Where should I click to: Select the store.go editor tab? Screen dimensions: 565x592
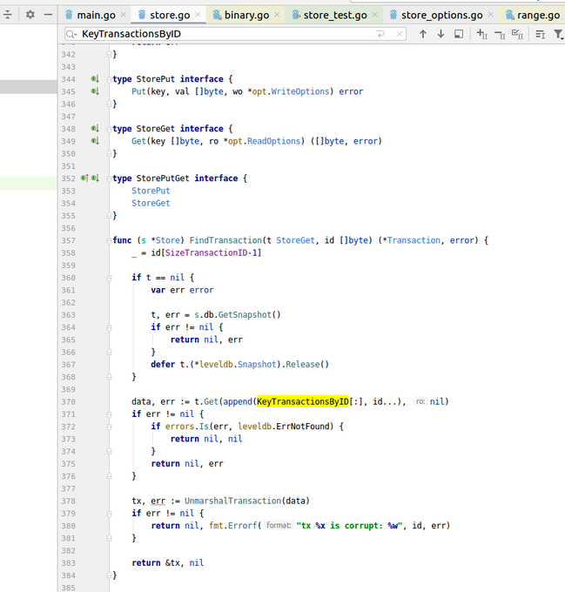tap(170, 15)
